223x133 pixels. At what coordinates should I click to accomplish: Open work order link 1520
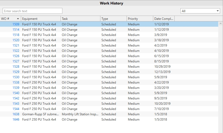click(16, 40)
